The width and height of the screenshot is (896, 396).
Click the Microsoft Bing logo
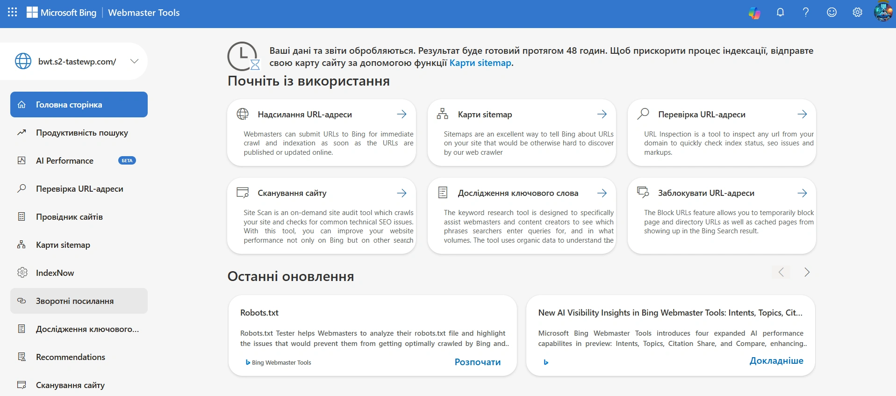point(61,13)
